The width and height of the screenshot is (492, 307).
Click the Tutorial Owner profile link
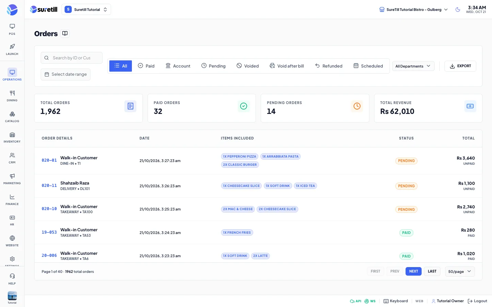(448, 301)
